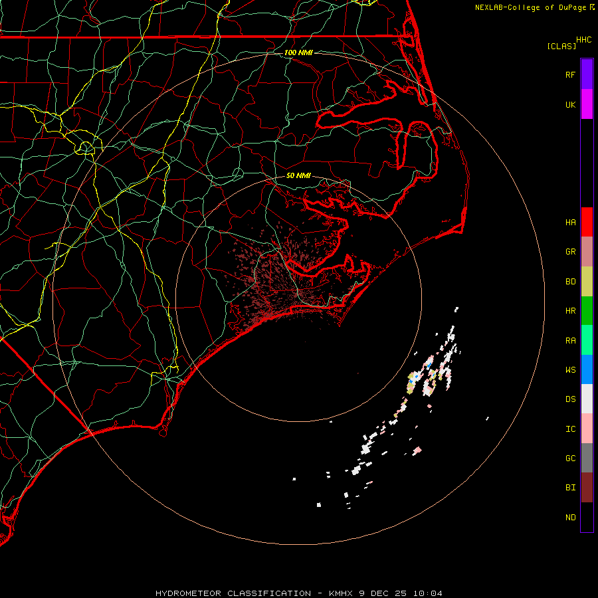The image size is (598, 598).
Task: Select the BD yellow legend block
Action: click(x=587, y=281)
